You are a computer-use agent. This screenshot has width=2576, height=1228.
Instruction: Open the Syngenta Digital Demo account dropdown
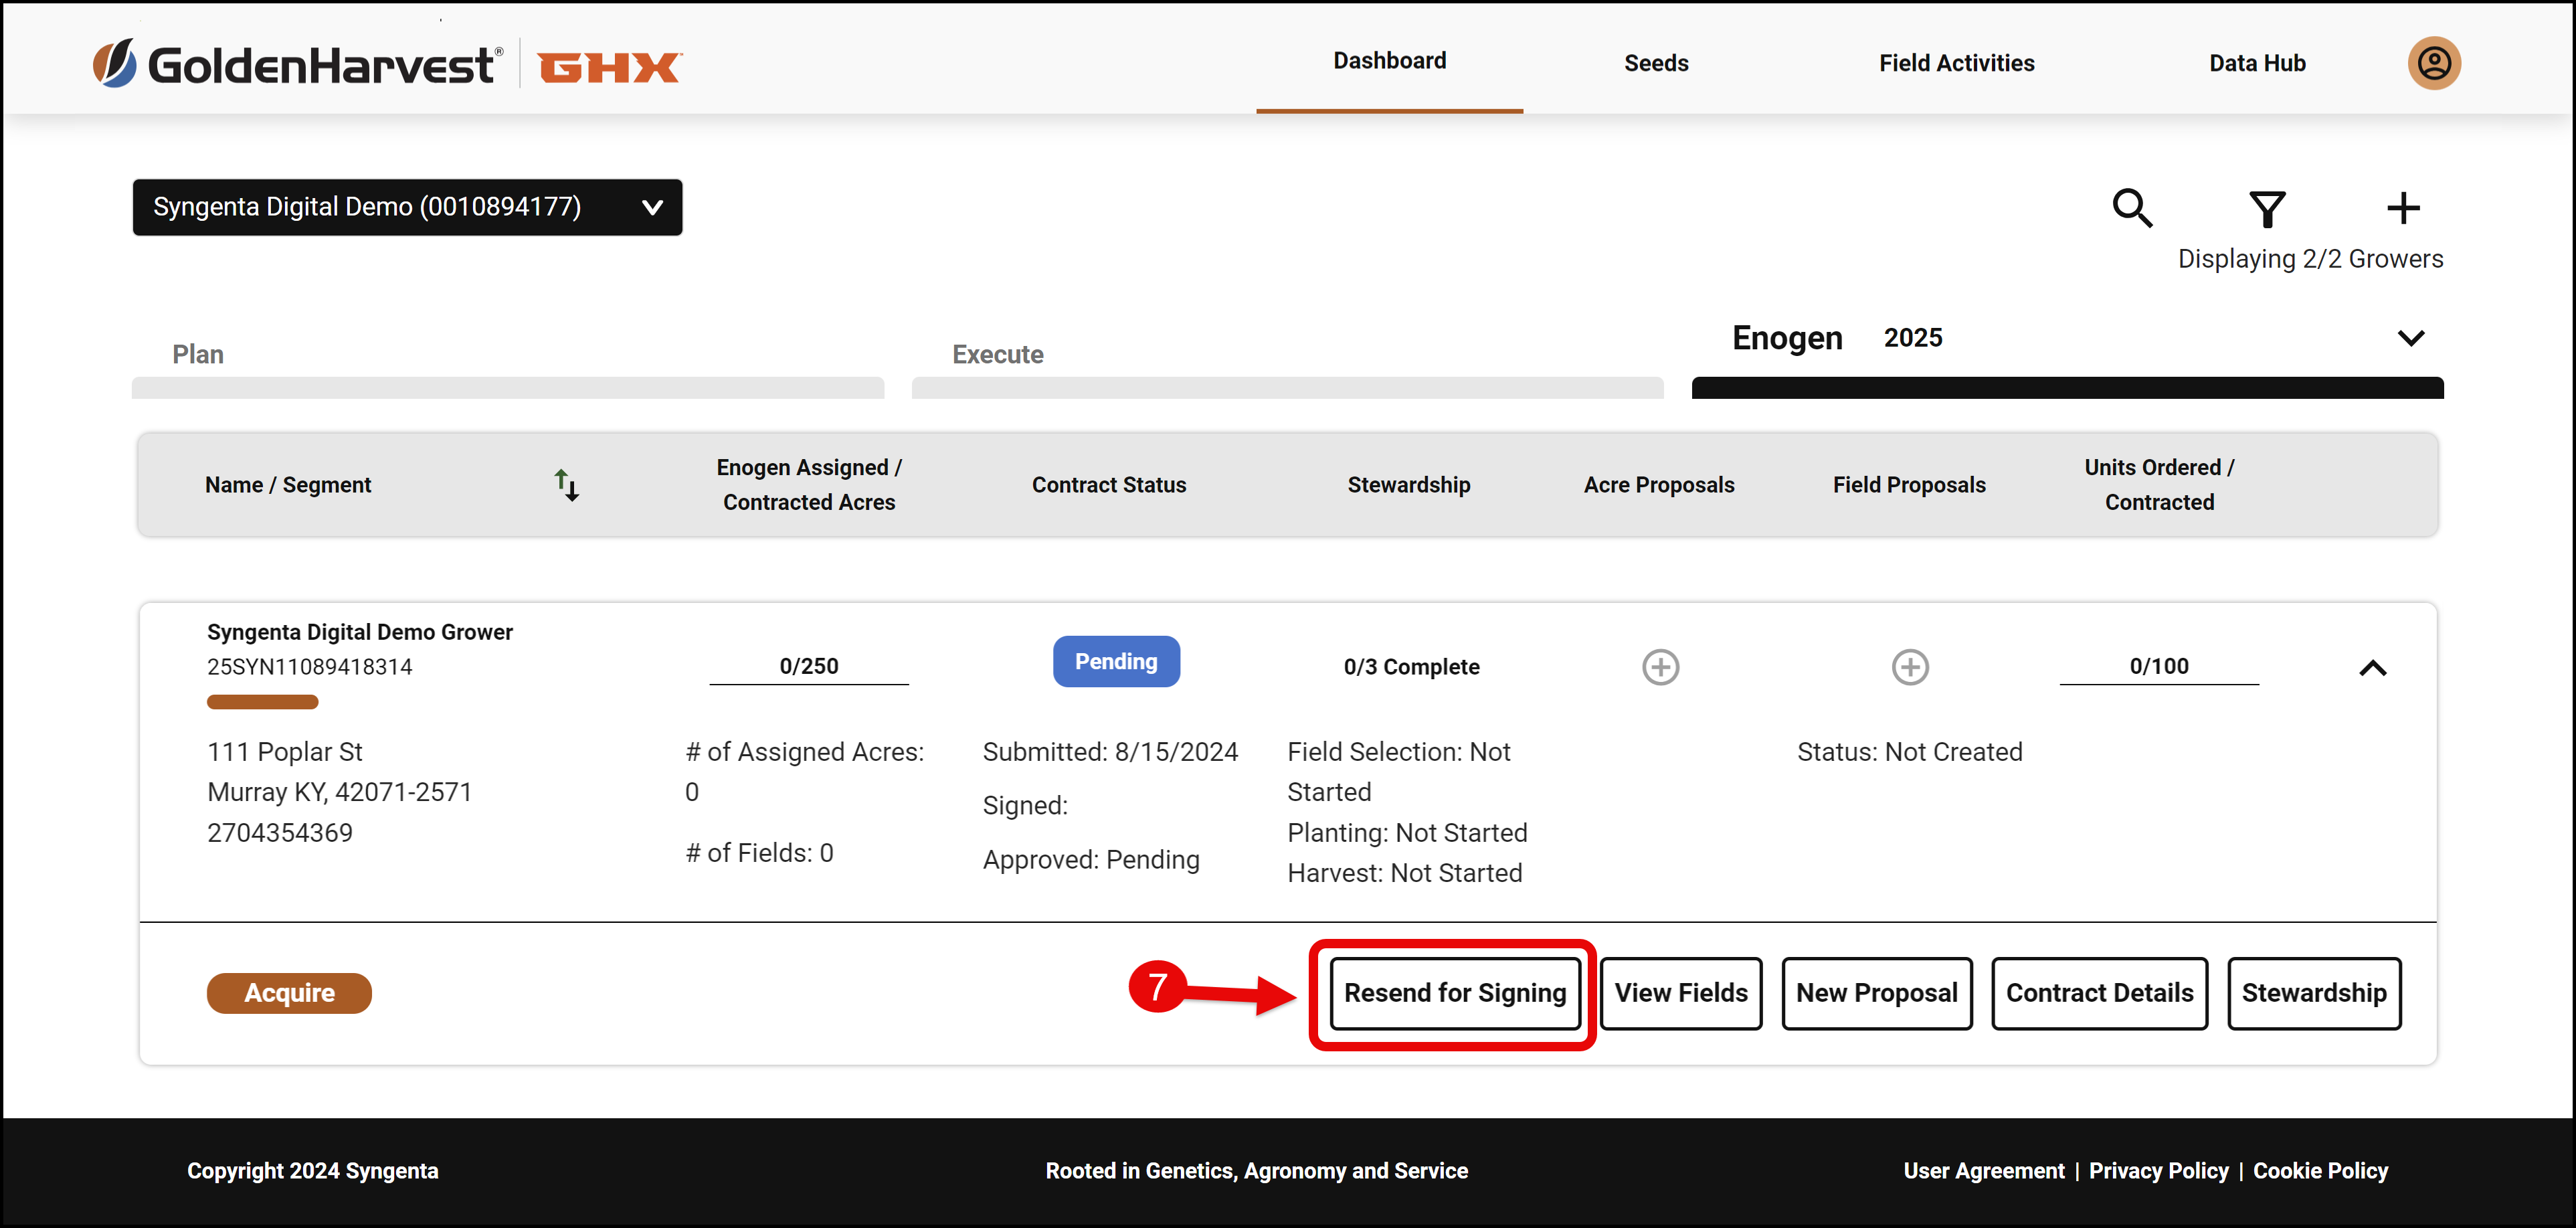pos(407,207)
